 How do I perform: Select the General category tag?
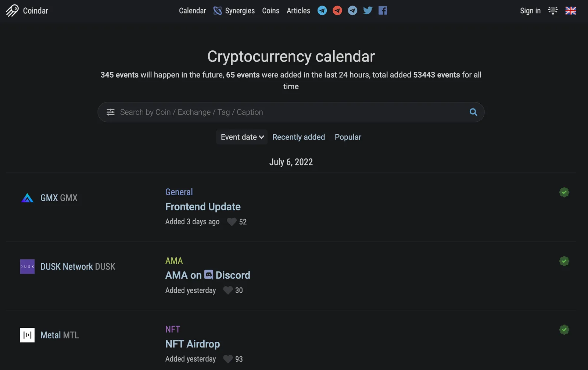pyautogui.click(x=179, y=192)
